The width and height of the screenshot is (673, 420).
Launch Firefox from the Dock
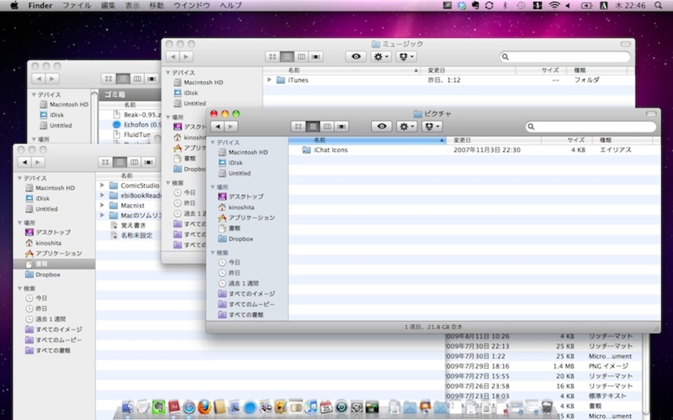click(x=205, y=407)
